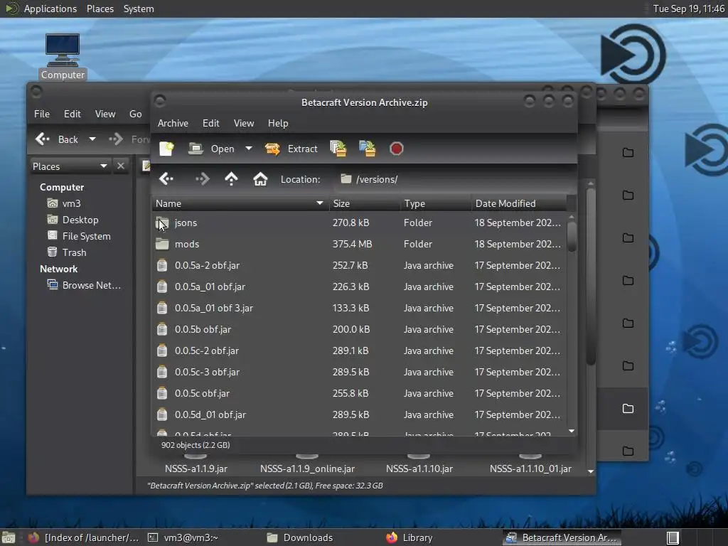Screen dimensions: 728x546
Task: Go back in archive location history
Action: pos(166,178)
